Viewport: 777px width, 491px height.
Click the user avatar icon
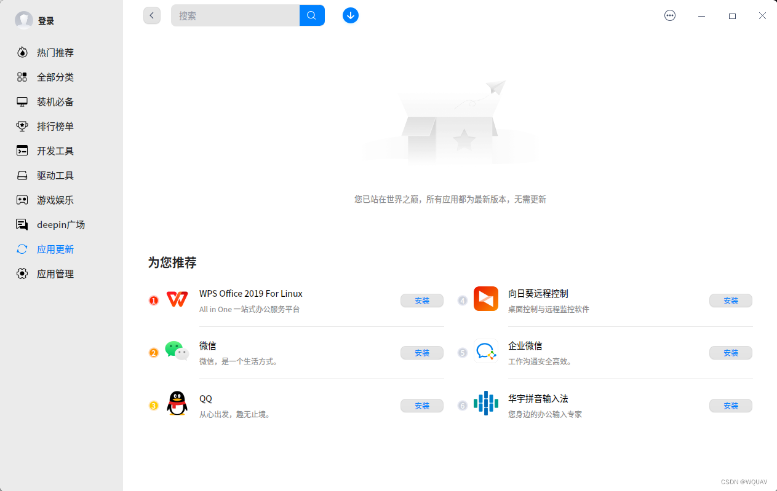24,20
